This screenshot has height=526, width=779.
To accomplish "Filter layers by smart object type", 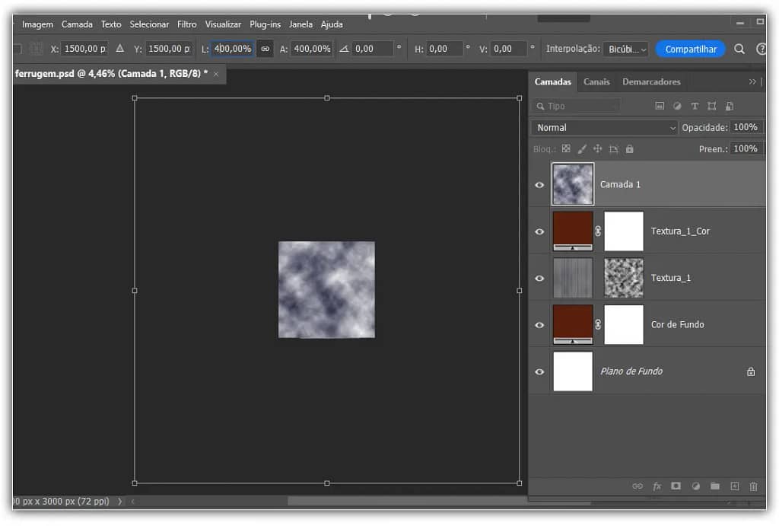I will [730, 106].
